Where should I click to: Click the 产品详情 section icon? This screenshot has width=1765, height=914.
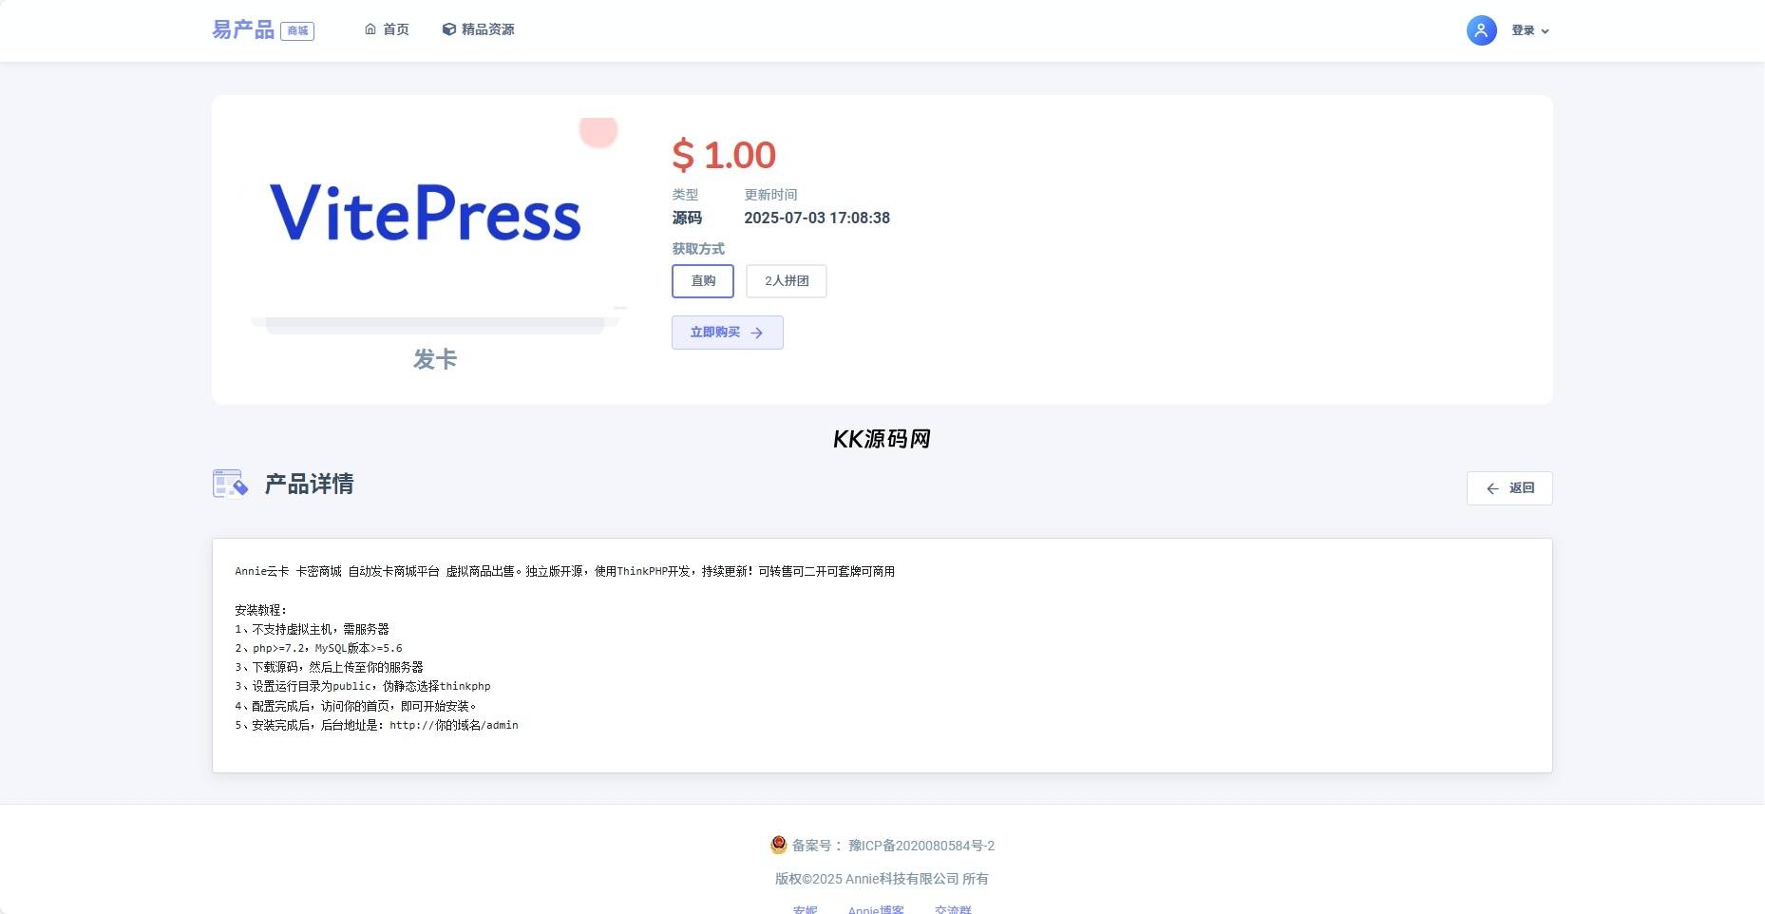(231, 484)
